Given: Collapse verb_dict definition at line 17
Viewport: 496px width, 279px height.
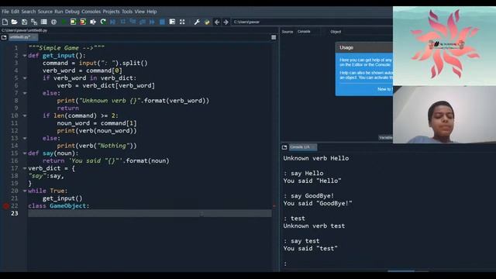Looking at the screenshot, I should tap(25, 168).
